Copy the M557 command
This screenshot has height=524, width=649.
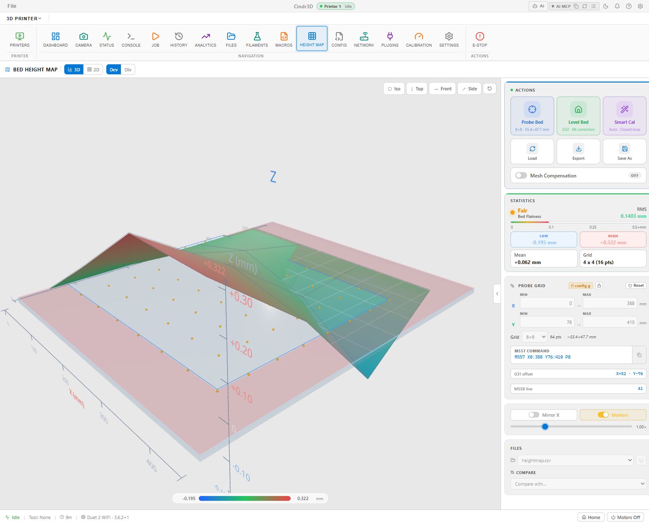639,355
